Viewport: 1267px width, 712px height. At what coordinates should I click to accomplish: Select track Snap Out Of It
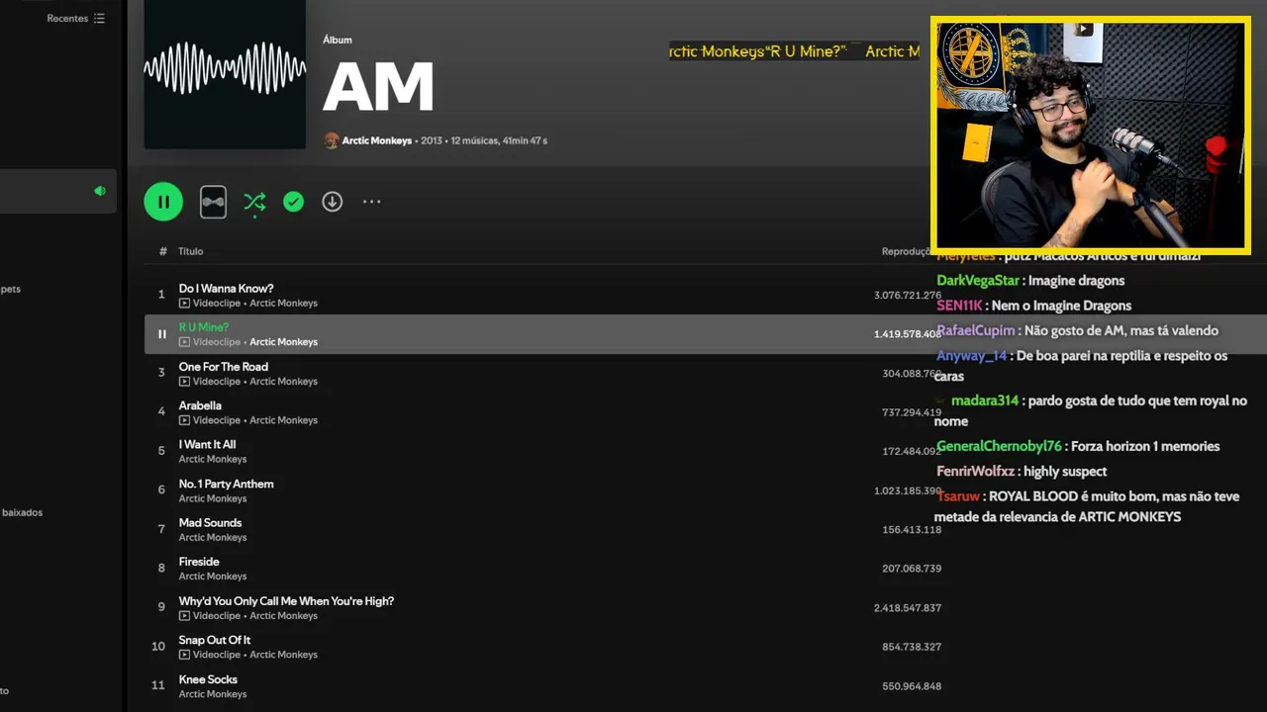point(214,640)
